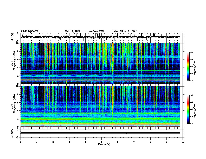This screenshot has height=159, width=206.
Task: Click the ch.2 Frequency (kHz) axis label
Action: coord(14,103)
